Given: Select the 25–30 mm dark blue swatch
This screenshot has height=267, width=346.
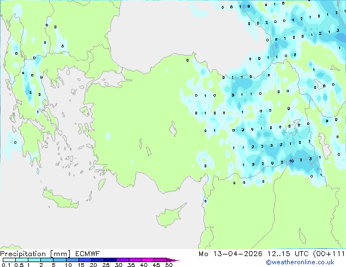Looking at the screenshot, I should (x=110, y=260).
